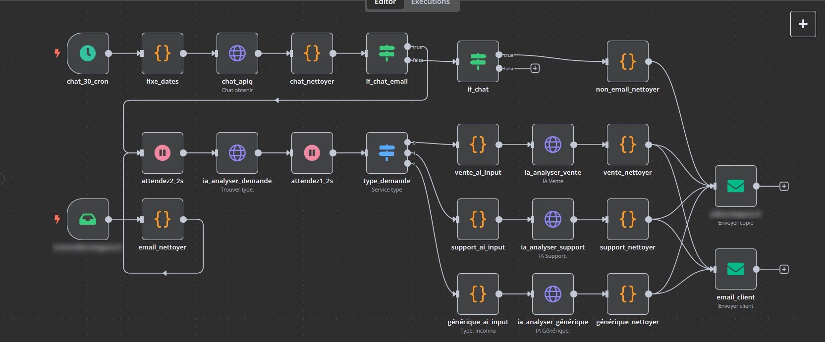
Task: Select the ia_analyser_support HTTP node
Action: [553, 219]
